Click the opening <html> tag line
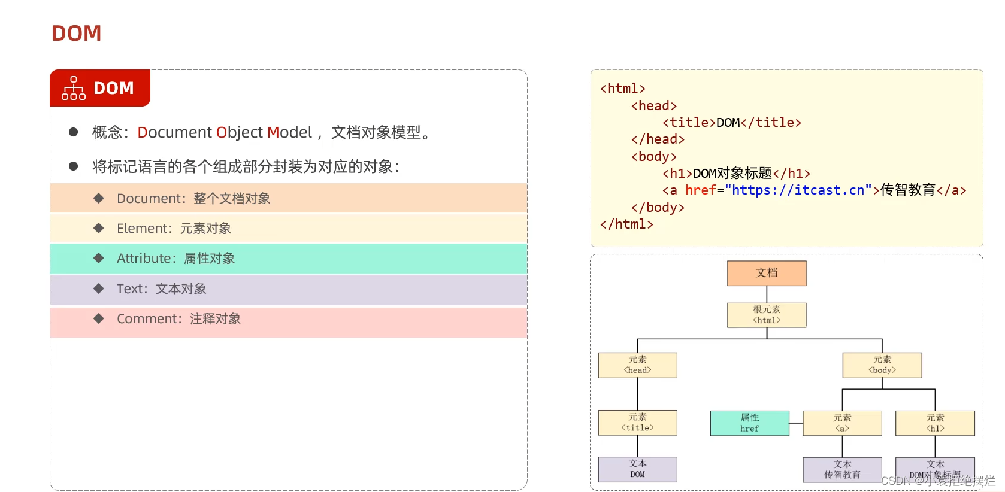Image resolution: width=1005 pixels, height=492 pixels. click(623, 89)
